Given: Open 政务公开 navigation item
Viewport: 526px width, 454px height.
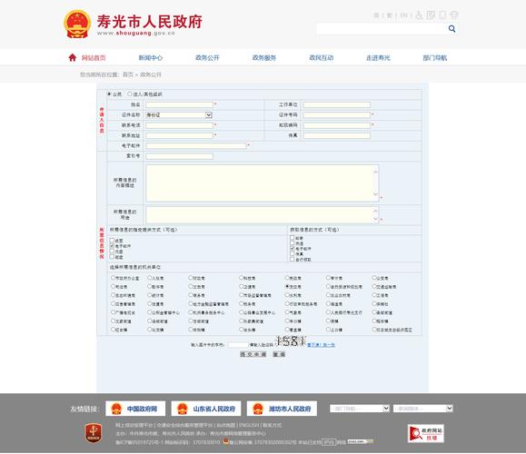Looking at the screenshot, I should click(x=207, y=58).
